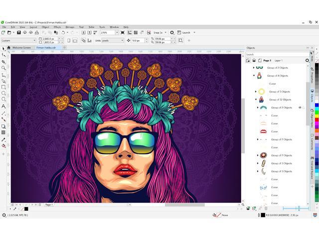Viewport: 319px width, 239px height.
Task: Open Options via the gear icon in toolbar
Action: point(172,32)
